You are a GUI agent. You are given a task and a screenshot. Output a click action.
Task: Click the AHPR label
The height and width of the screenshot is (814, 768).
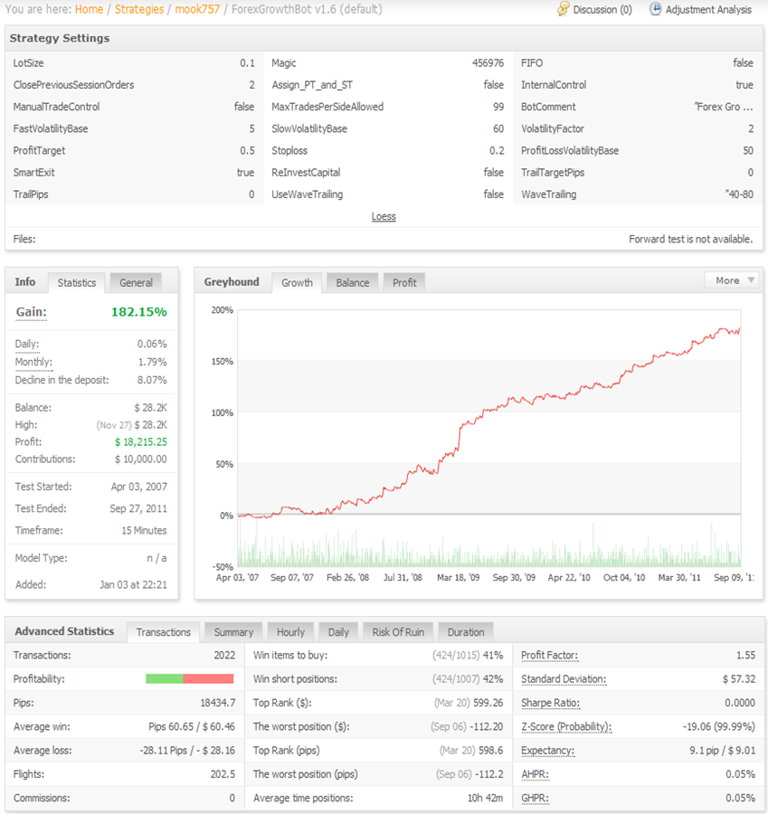[535, 774]
